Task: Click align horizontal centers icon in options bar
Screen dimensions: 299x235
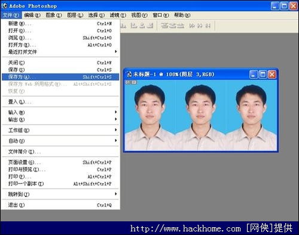Action: tap(142, 26)
